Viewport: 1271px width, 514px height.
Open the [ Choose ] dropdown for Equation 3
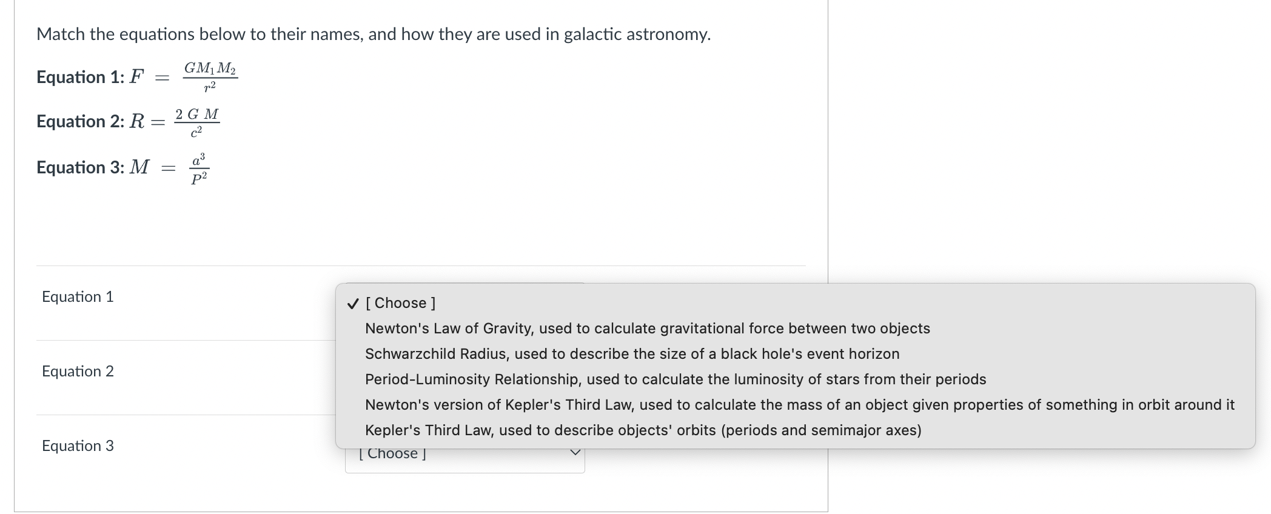(464, 453)
